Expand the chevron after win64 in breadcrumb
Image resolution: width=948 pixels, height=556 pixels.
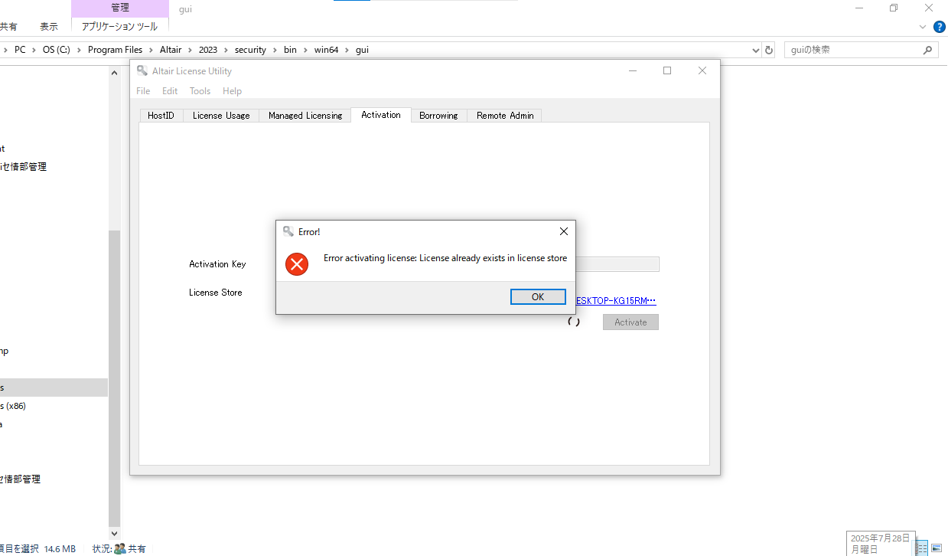coord(347,50)
